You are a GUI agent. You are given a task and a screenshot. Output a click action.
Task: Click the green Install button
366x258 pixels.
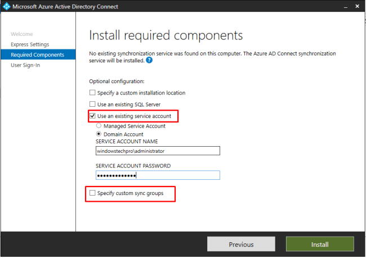320,244
